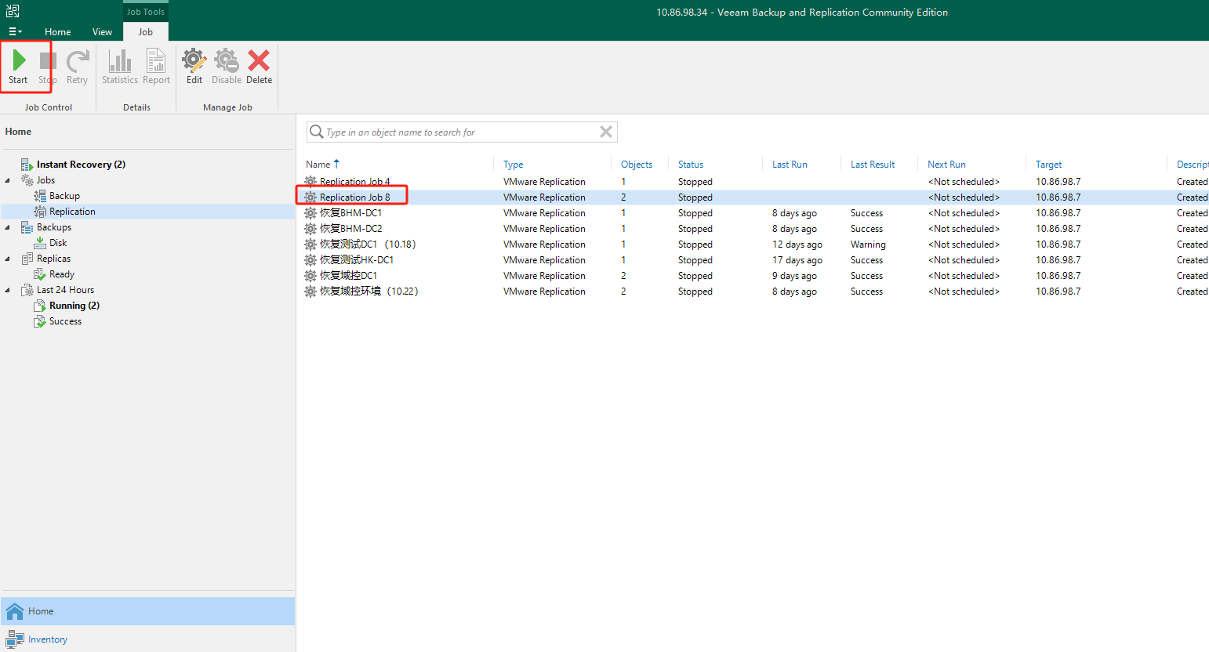Click gear icon beside 恢复域控DC1

tap(310, 276)
